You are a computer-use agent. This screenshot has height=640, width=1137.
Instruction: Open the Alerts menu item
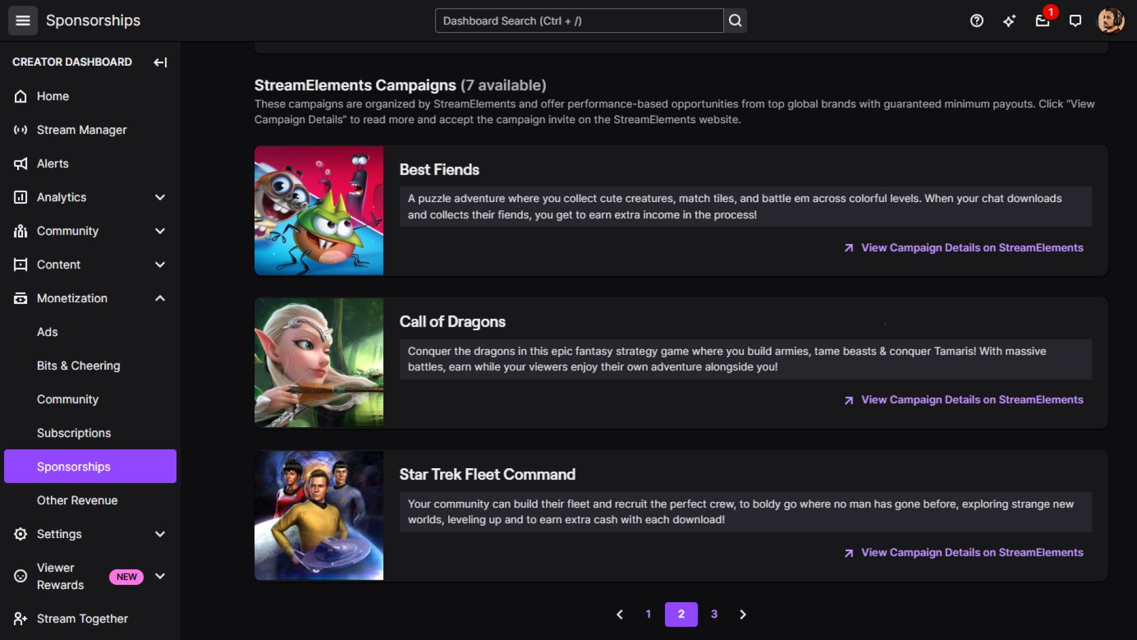tap(90, 164)
